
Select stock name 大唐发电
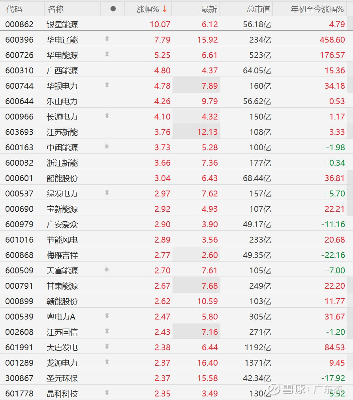click(x=62, y=348)
